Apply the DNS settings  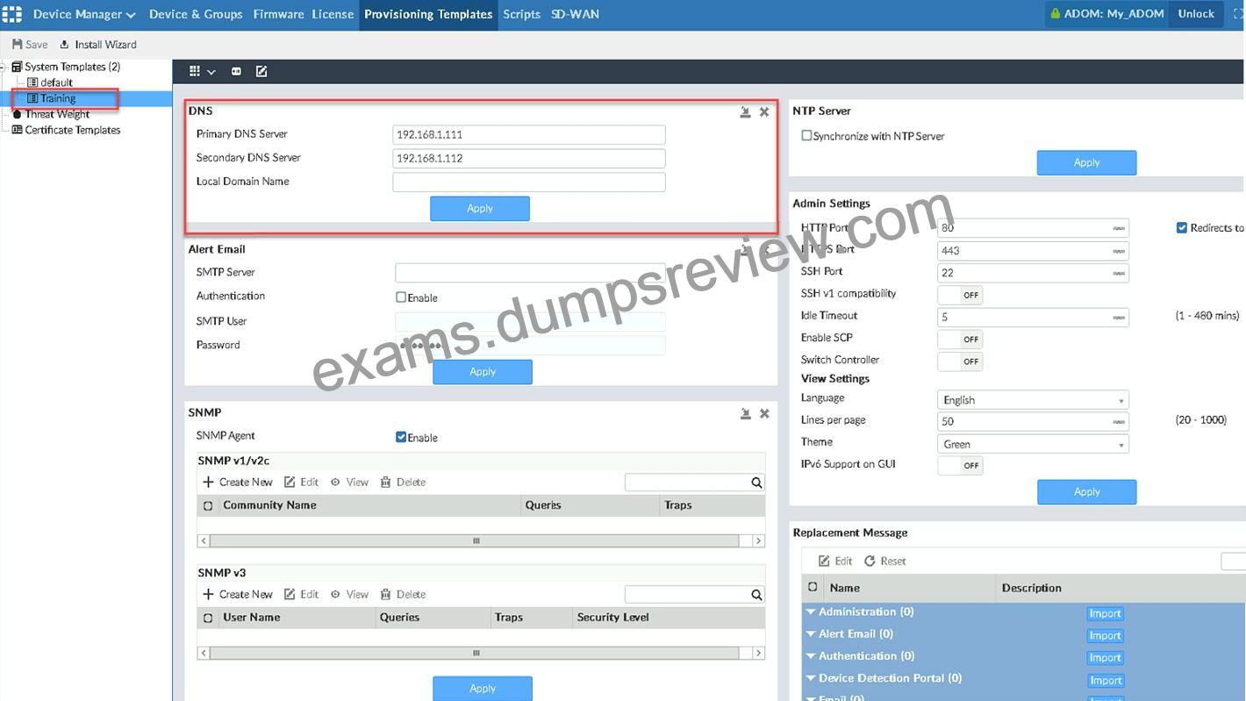pyautogui.click(x=480, y=208)
